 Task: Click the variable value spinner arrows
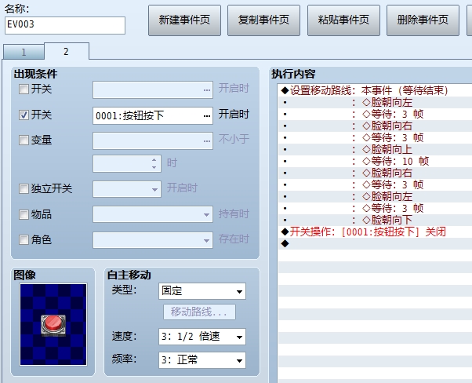pos(154,163)
